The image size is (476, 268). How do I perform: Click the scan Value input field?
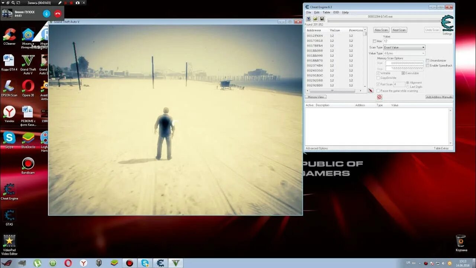click(x=418, y=41)
